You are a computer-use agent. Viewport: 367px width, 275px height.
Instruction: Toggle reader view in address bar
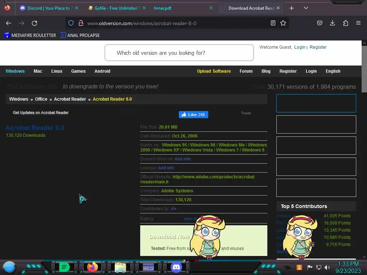click(273, 23)
